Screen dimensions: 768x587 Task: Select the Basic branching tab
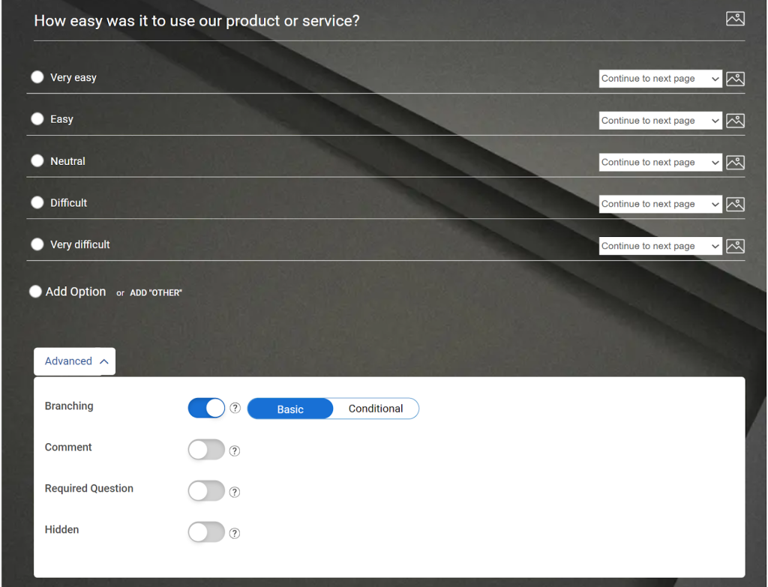coord(289,409)
